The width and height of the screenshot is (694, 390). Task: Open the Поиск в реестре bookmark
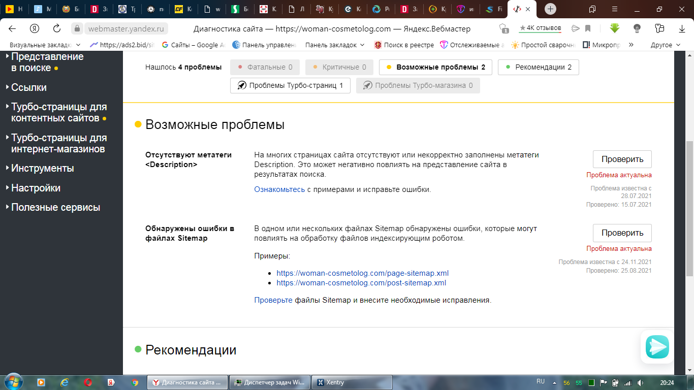coord(404,45)
